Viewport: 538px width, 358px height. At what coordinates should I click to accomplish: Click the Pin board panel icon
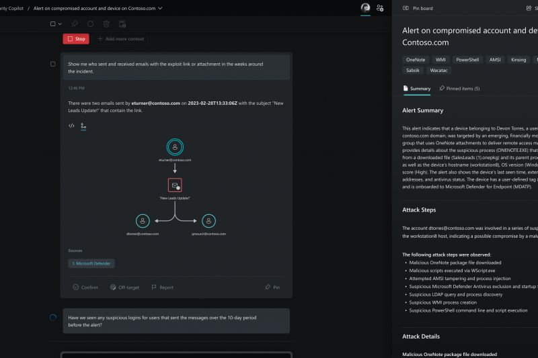(x=406, y=8)
